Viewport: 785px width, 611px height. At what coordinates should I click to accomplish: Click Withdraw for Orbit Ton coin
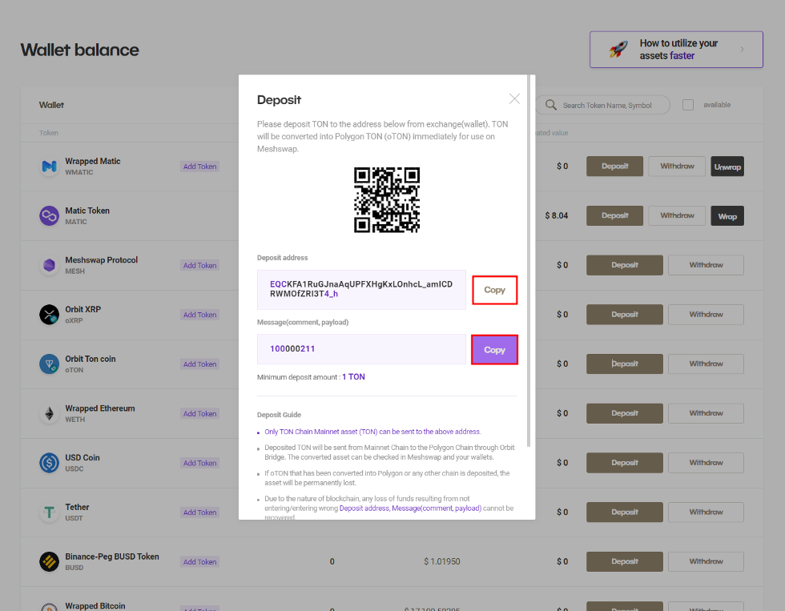(706, 364)
